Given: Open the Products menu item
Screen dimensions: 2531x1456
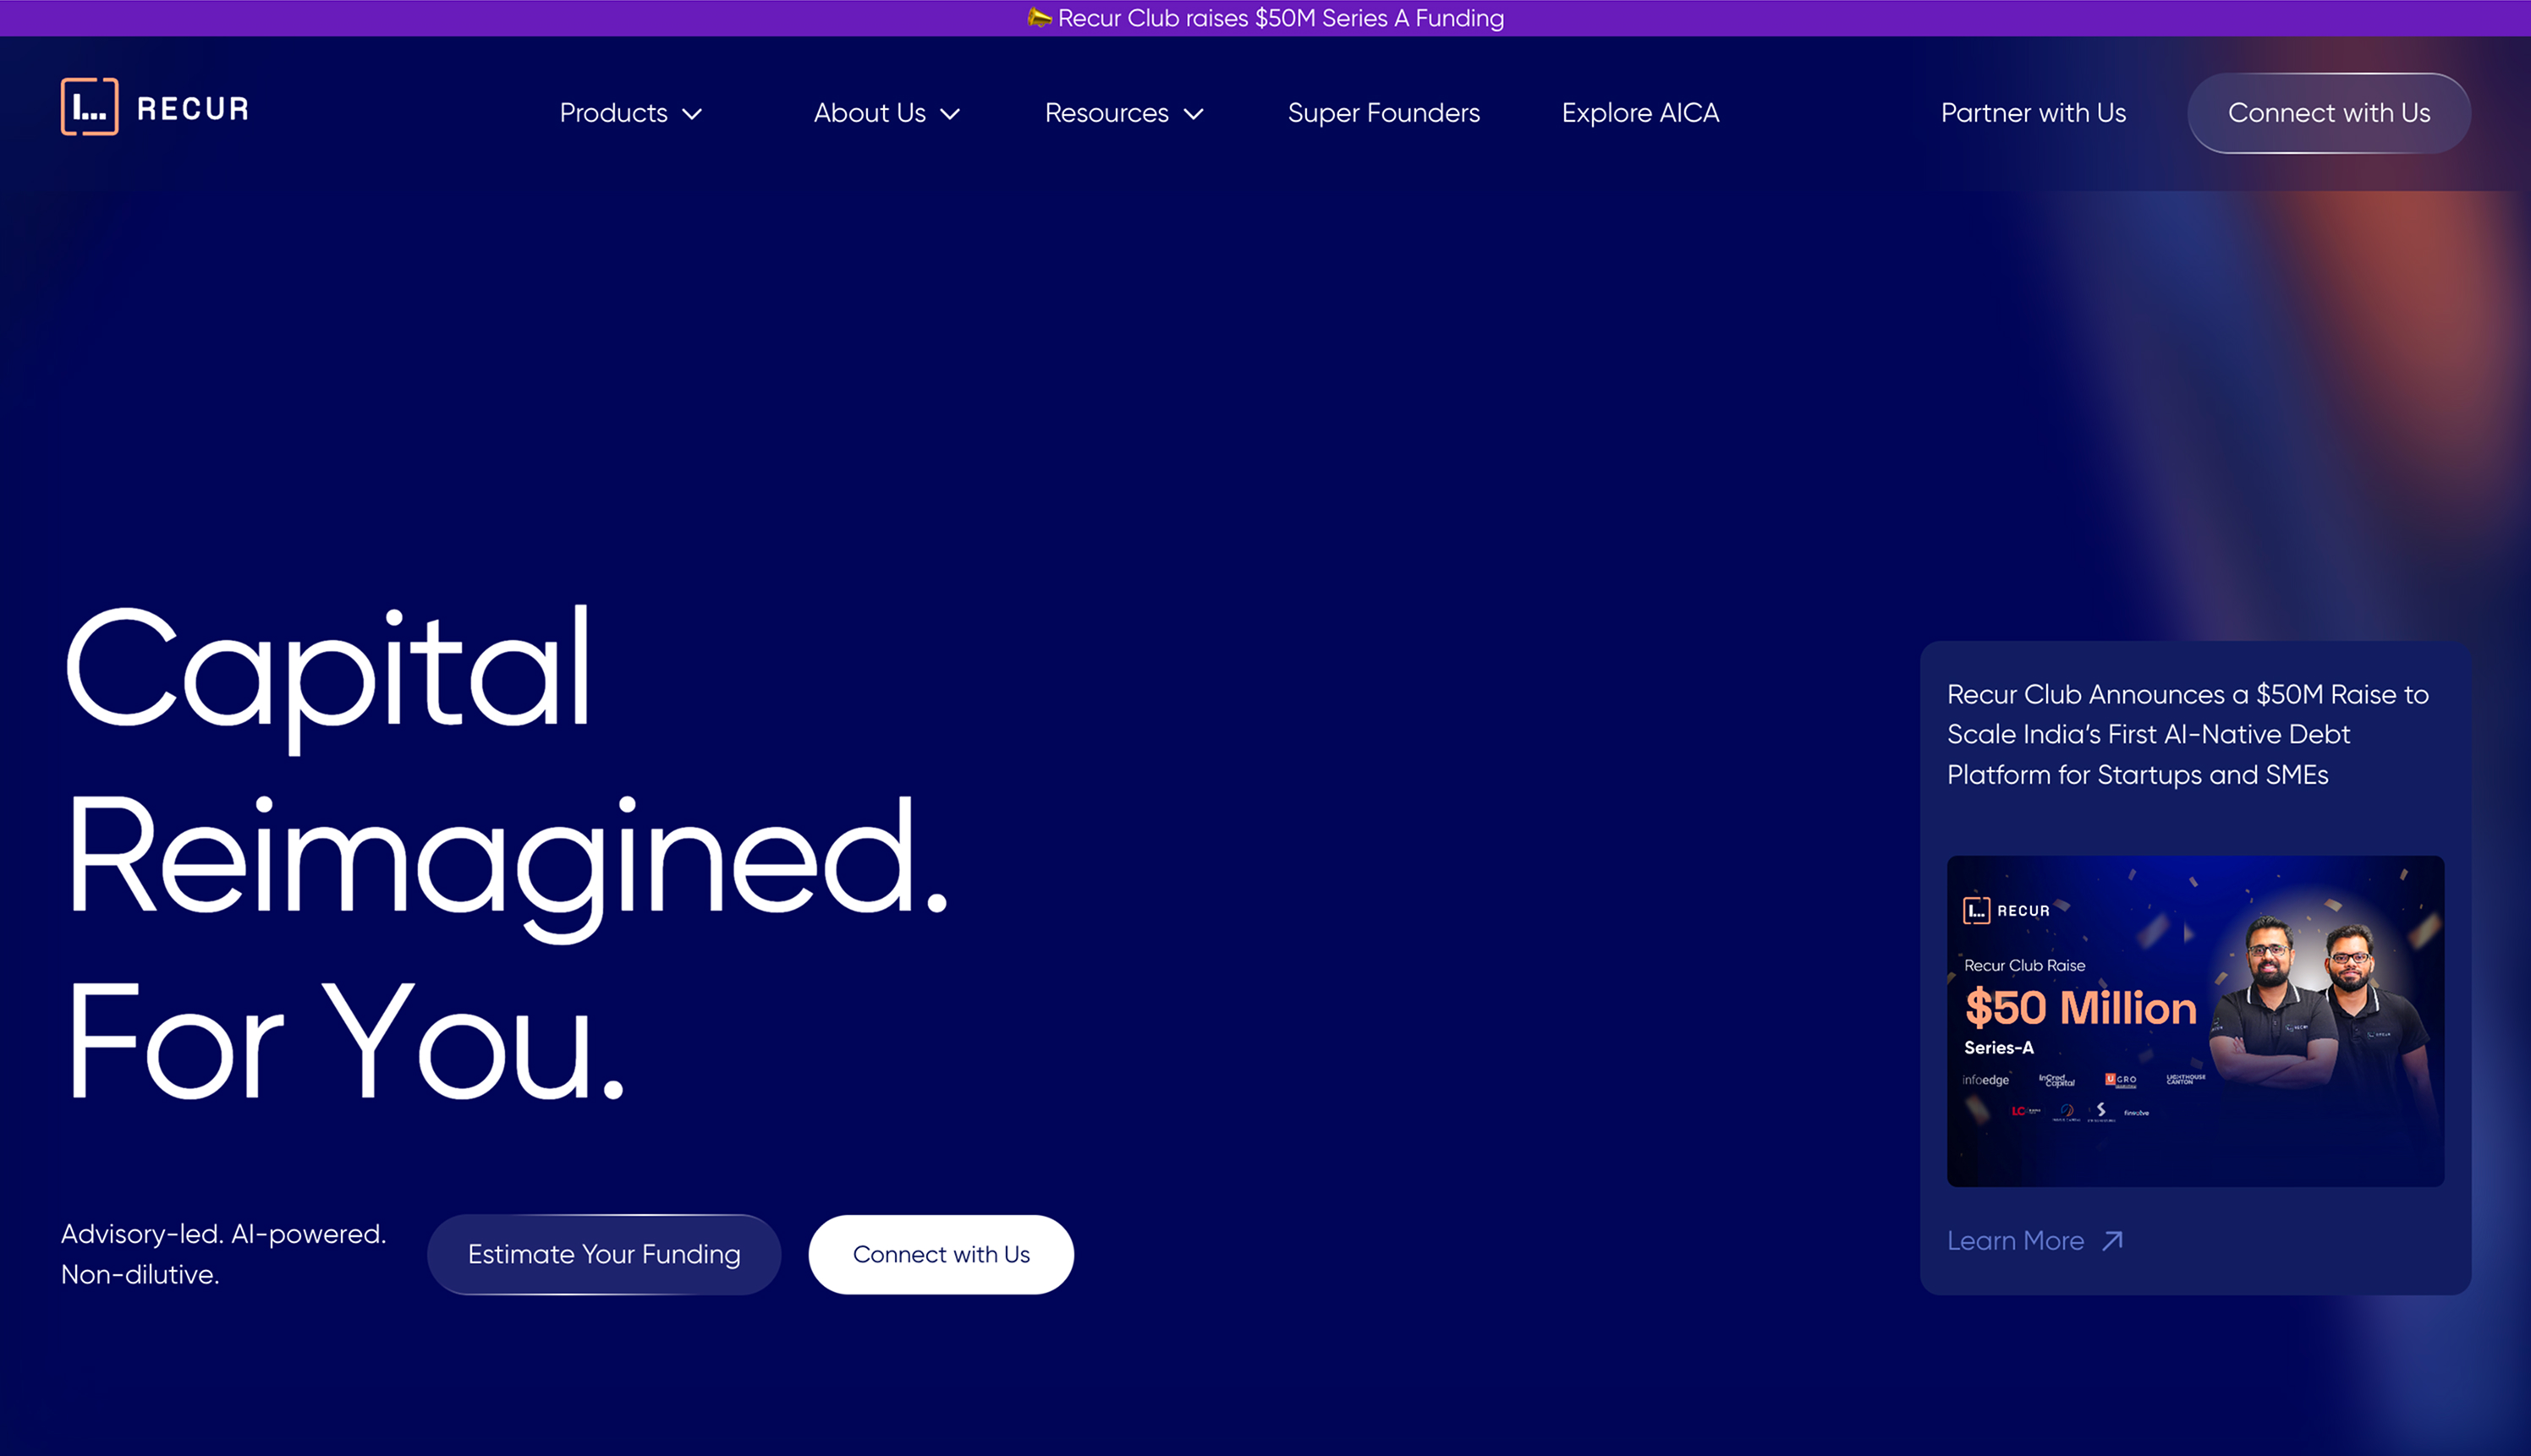Looking at the screenshot, I should tap(613, 113).
